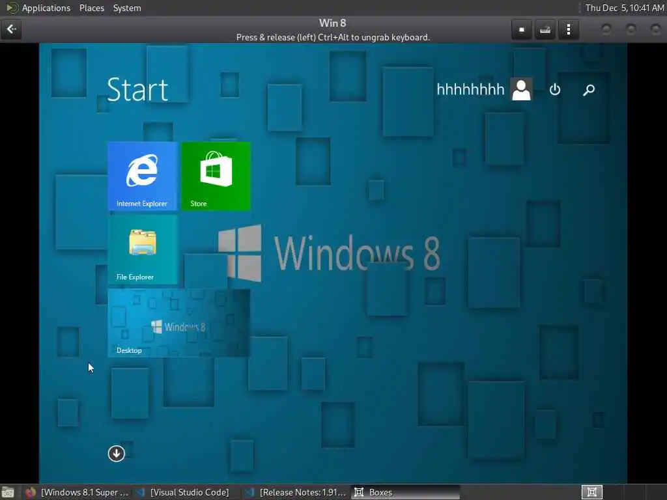Viewport: 667px width, 500px height.
Task: Open the File Explorer tile
Action: point(143,249)
